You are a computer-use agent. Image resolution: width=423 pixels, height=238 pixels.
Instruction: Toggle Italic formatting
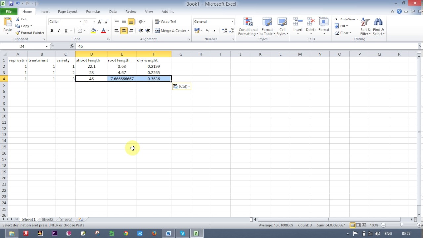pos(59,31)
